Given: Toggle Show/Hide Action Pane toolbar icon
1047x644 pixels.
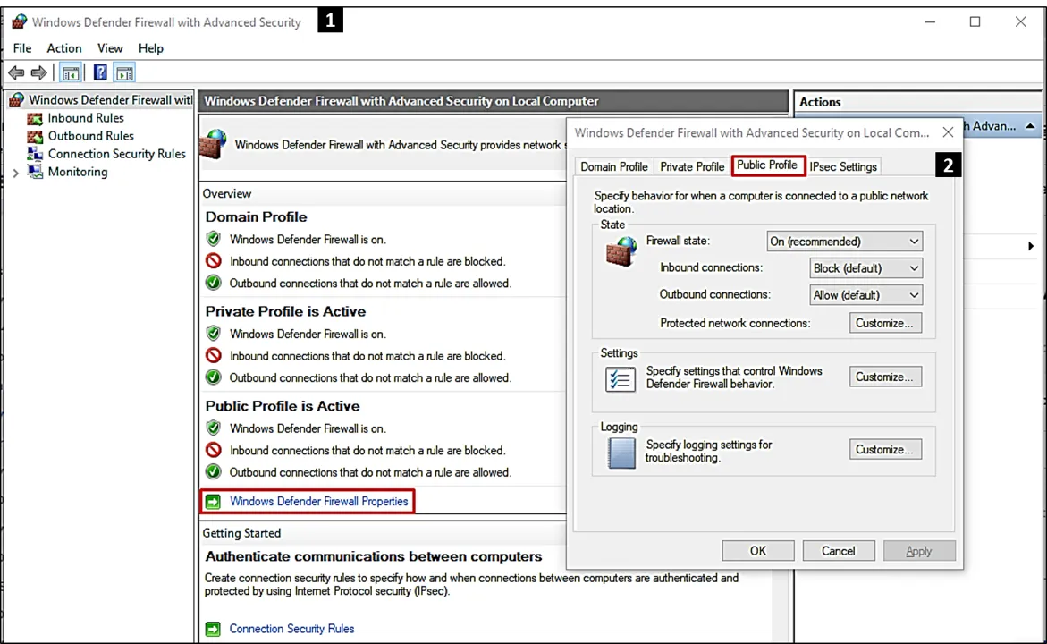Looking at the screenshot, I should coord(124,72).
